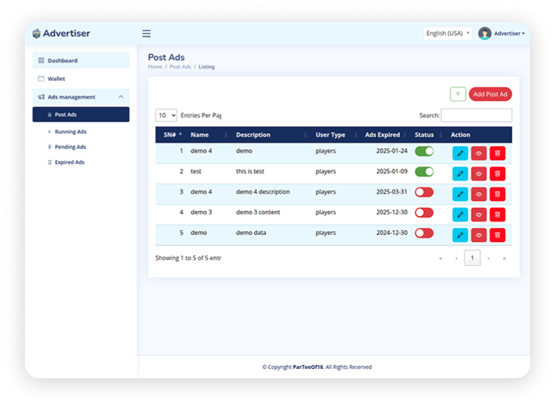Edit the demo 4 description ad row
The height and width of the screenshot is (406, 555).
460,194
